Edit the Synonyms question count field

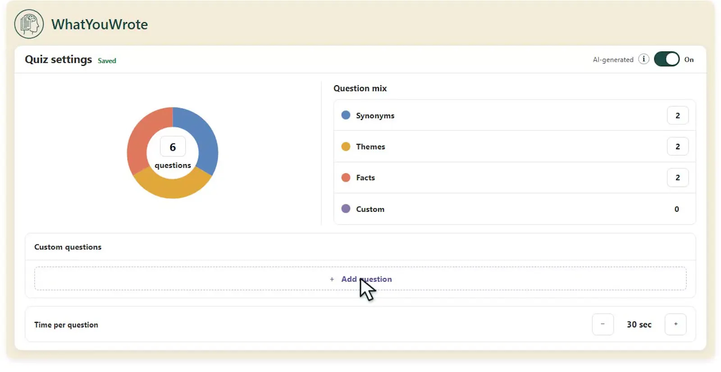(677, 115)
